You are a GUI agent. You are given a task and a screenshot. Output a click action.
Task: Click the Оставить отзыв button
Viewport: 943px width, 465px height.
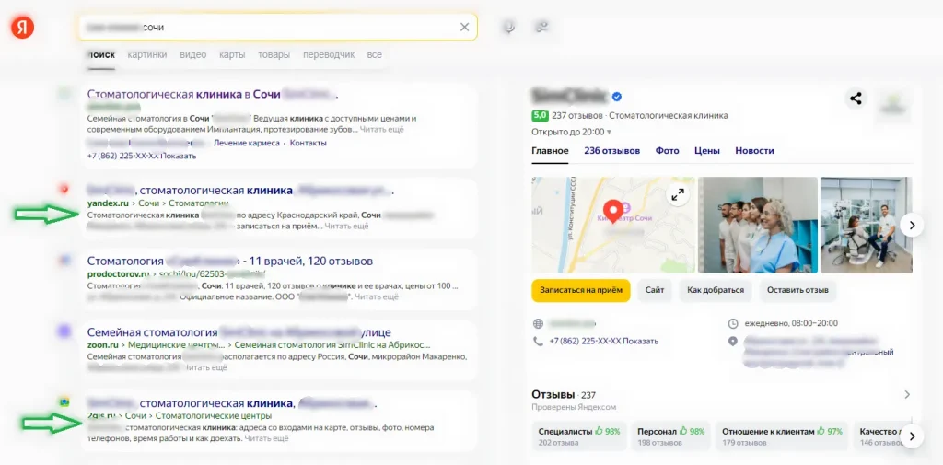coord(797,290)
